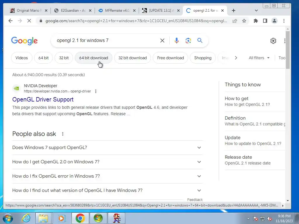Open the Mario game taskbar icon
This screenshot has width=299, height=224.
(117, 218)
